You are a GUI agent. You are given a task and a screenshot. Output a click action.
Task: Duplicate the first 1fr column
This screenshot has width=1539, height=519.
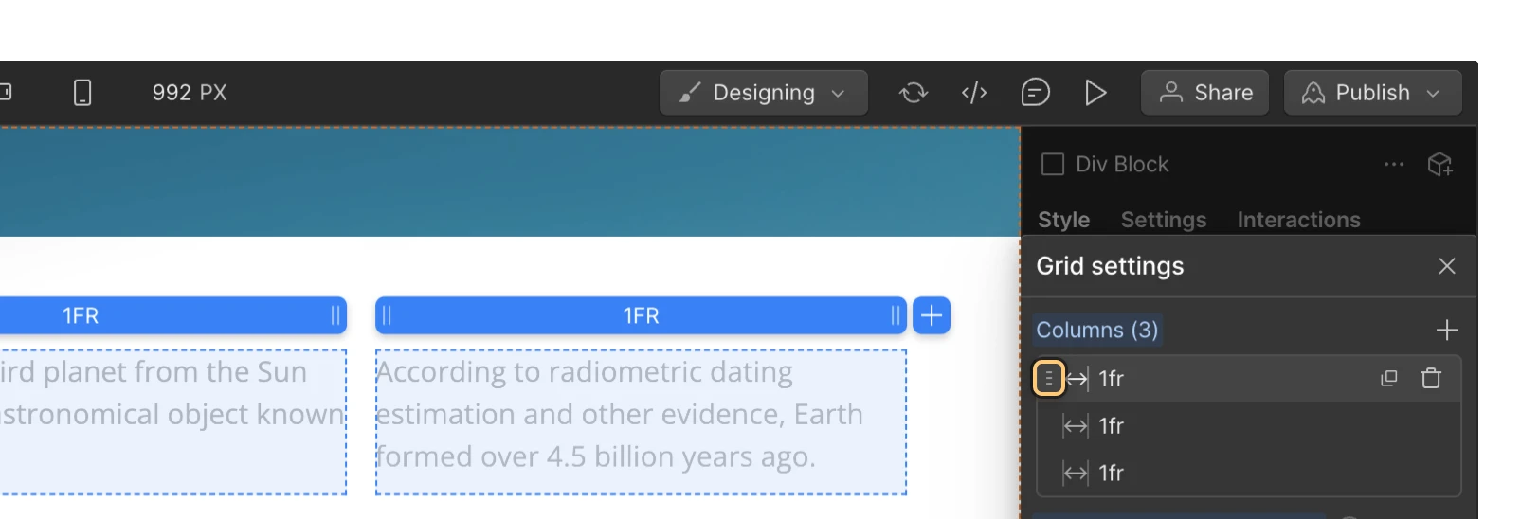(1388, 379)
